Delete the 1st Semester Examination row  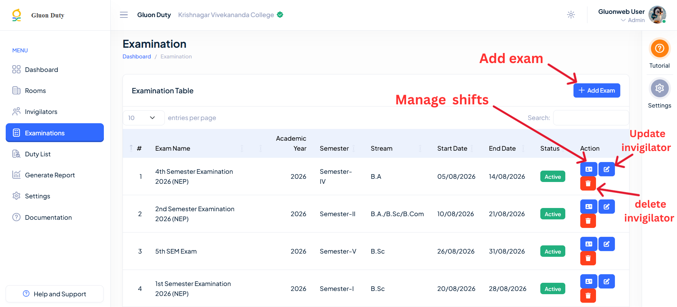tap(588, 296)
